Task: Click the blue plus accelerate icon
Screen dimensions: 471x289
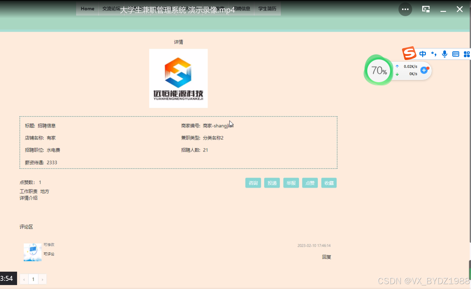Action: pyautogui.click(x=424, y=70)
